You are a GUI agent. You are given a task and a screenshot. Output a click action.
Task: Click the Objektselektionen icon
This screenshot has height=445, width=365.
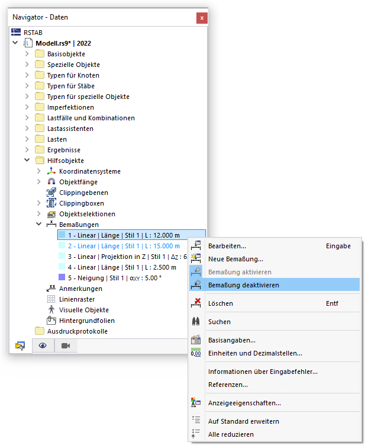pyautogui.click(x=51, y=214)
